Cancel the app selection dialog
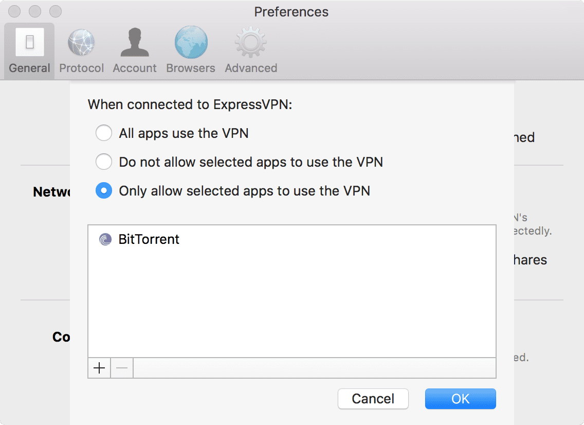 (x=373, y=399)
